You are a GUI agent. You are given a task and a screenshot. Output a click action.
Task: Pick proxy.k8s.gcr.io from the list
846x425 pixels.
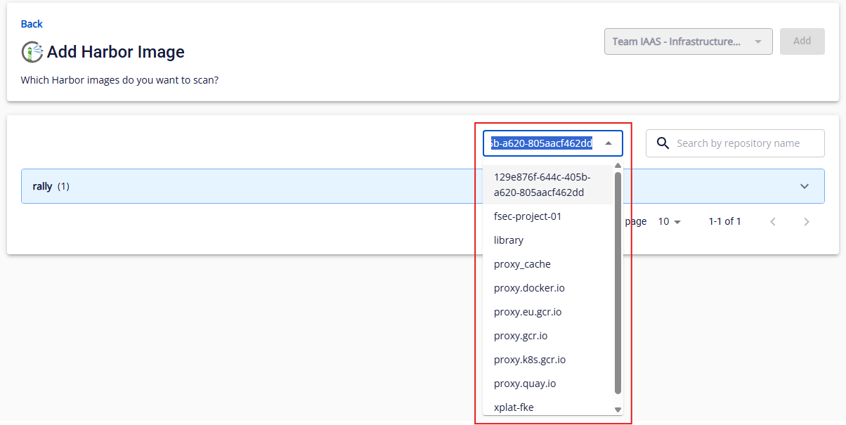[x=530, y=360]
